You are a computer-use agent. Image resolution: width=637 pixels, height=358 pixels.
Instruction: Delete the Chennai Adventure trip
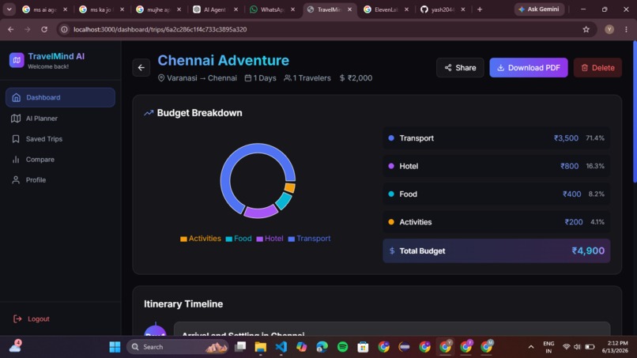(x=597, y=68)
